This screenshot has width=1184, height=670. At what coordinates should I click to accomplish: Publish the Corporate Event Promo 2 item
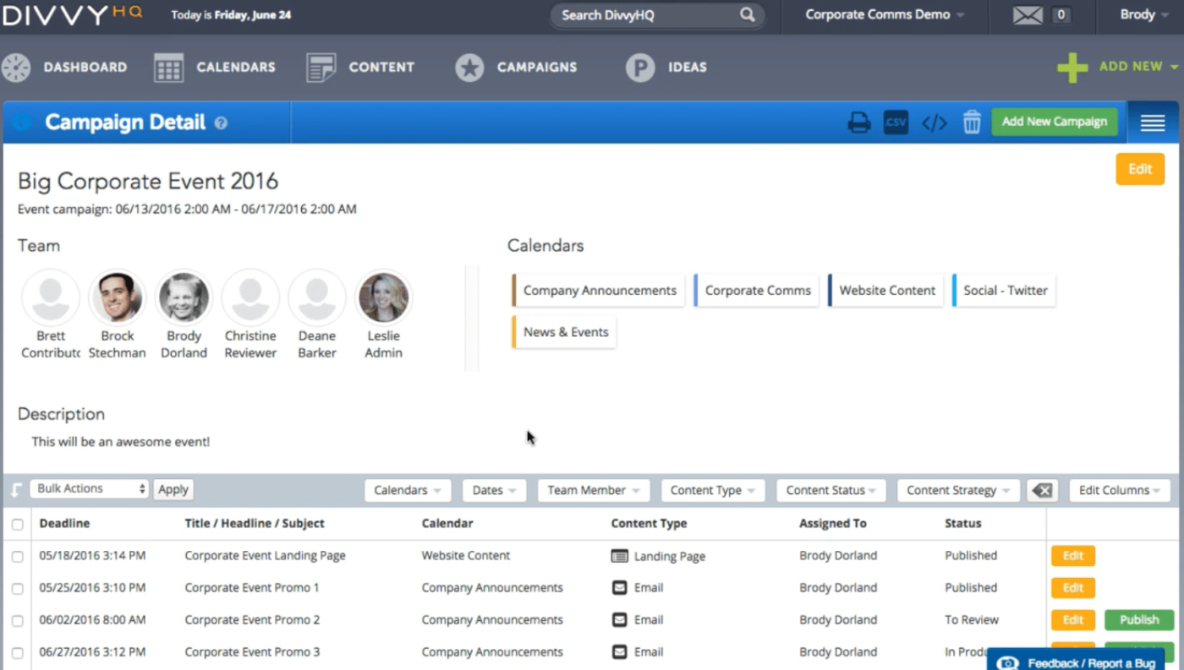(x=1138, y=619)
